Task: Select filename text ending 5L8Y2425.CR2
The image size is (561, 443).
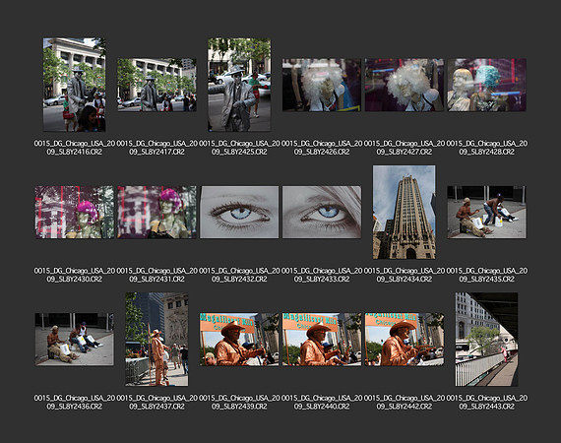Action: click(239, 148)
